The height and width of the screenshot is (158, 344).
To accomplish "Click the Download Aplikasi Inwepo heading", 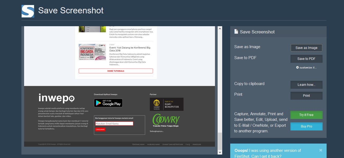I will (x=105, y=94).
